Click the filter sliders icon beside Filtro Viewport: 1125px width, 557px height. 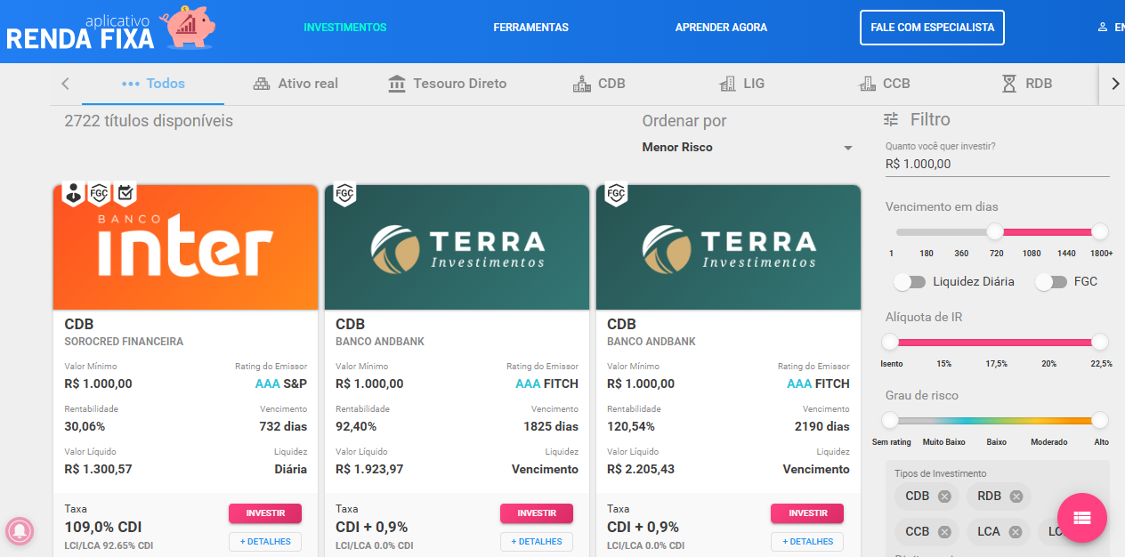891,119
